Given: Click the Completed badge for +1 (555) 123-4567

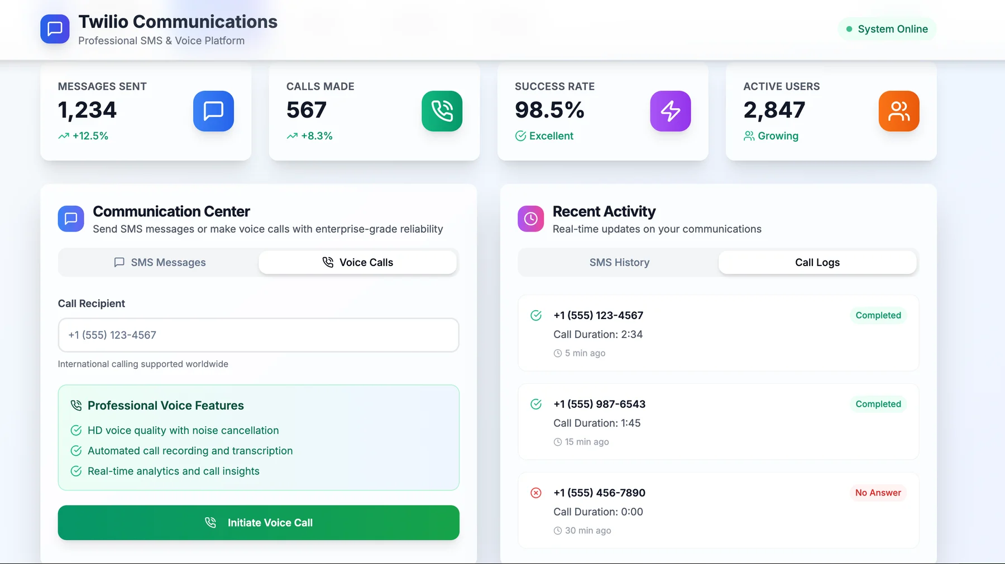Looking at the screenshot, I should [x=878, y=316].
